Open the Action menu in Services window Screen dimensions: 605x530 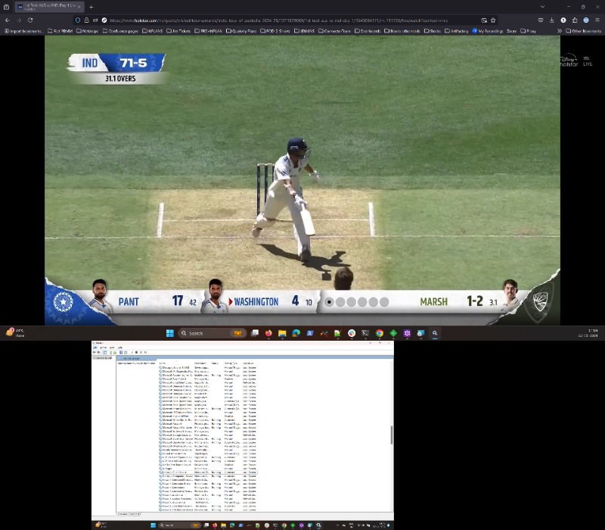pyautogui.click(x=104, y=348)
